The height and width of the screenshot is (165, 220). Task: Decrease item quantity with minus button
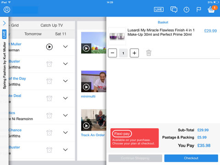[x=112, y=53]
